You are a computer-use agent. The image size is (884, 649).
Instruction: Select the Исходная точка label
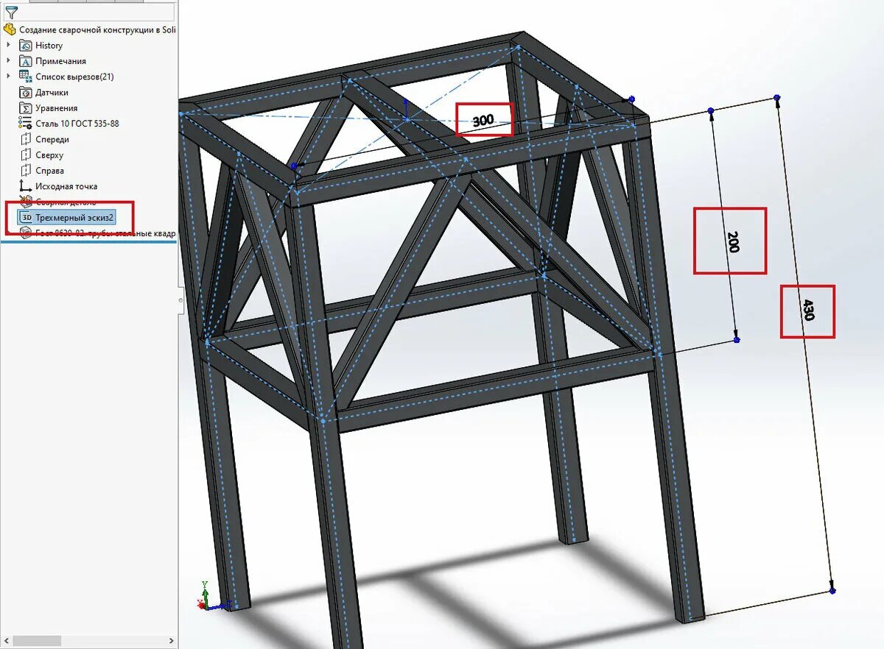pos(66,186)
